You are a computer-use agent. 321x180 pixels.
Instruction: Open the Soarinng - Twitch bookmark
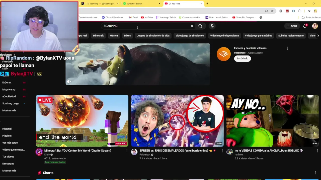[x=166, y=17]
